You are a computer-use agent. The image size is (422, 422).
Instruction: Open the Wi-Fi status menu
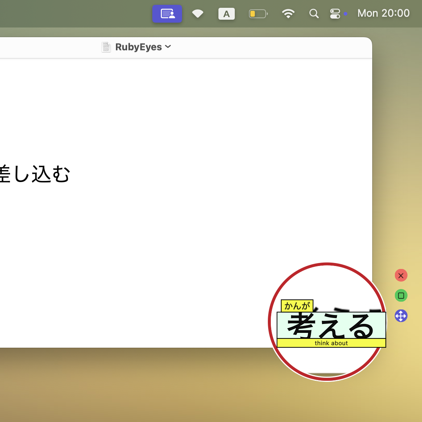[x=288, y=14]
